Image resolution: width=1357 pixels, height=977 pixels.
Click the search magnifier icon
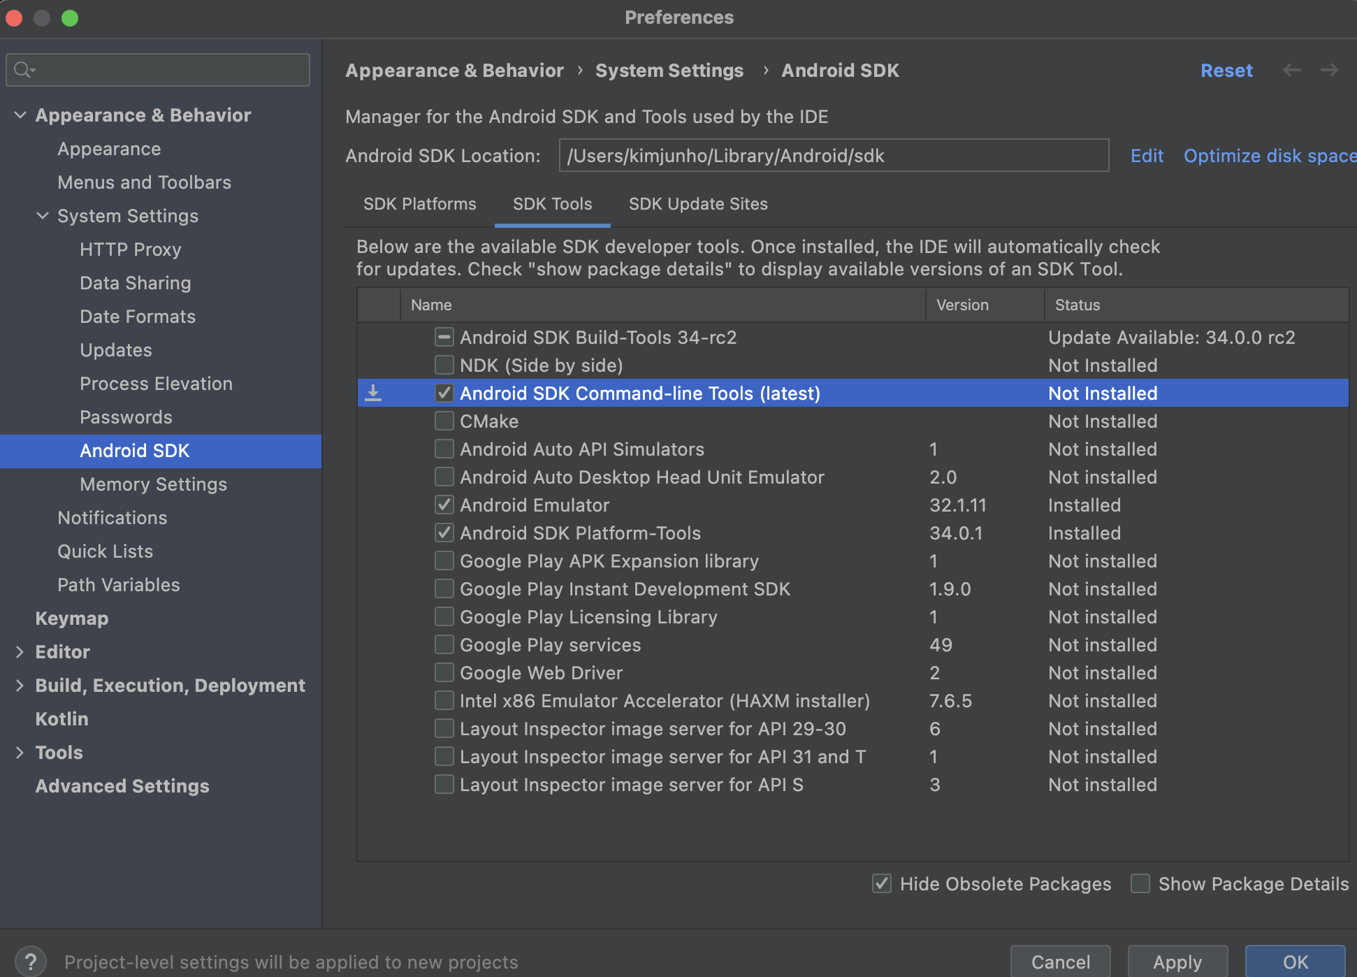tap(23, 70)
